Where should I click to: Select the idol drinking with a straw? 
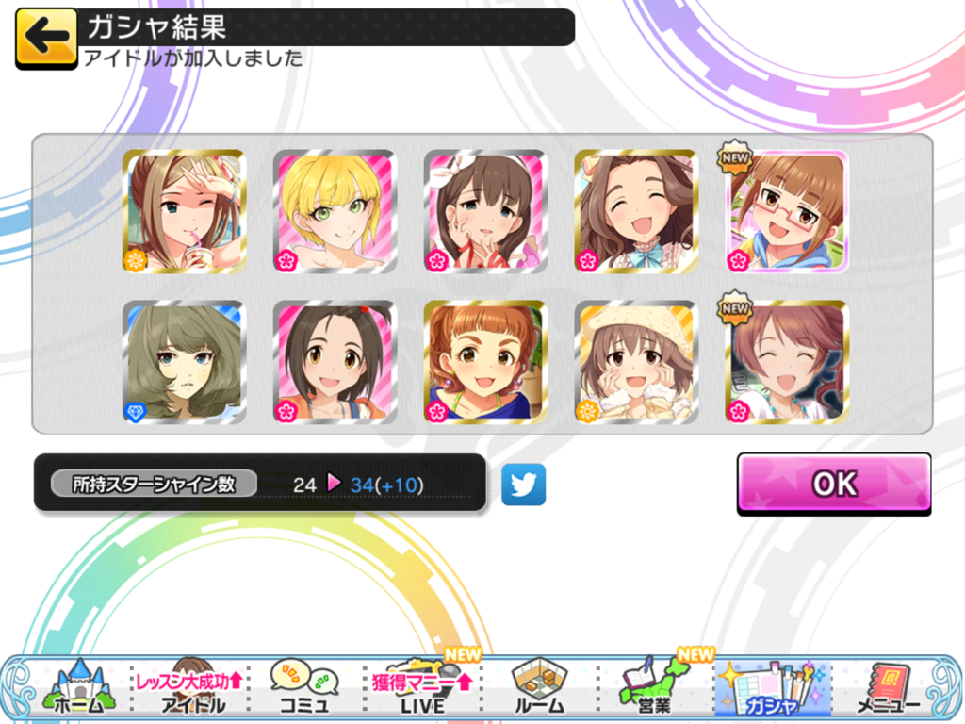pos(185,211)
